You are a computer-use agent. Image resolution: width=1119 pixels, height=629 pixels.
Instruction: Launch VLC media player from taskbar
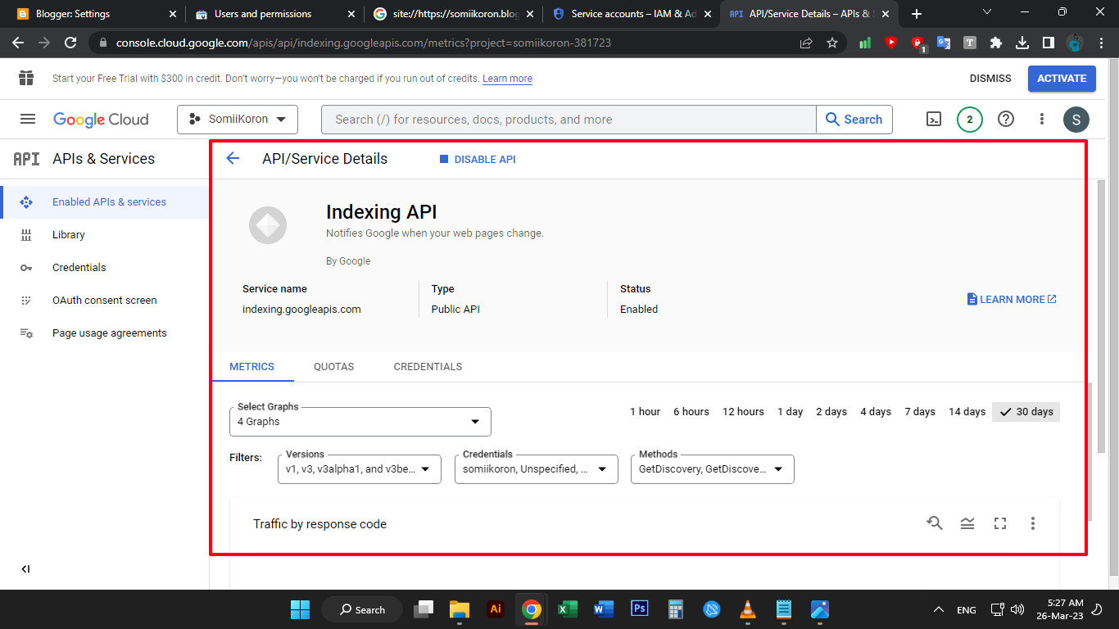[x=748, y=609]
